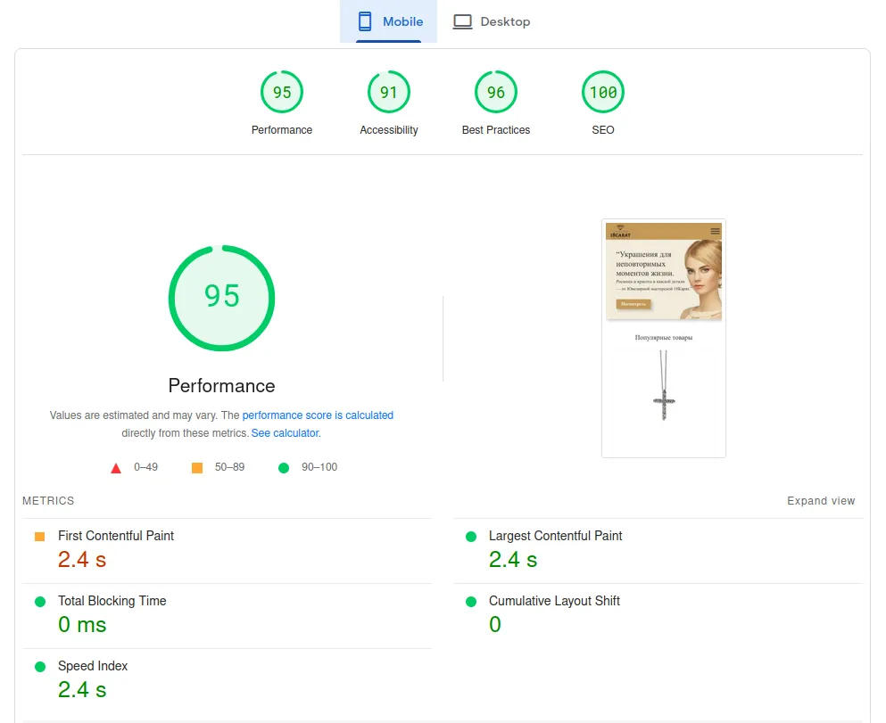
Task: Select the Total Blocking Time metric
Action: (x=228, y=616)
